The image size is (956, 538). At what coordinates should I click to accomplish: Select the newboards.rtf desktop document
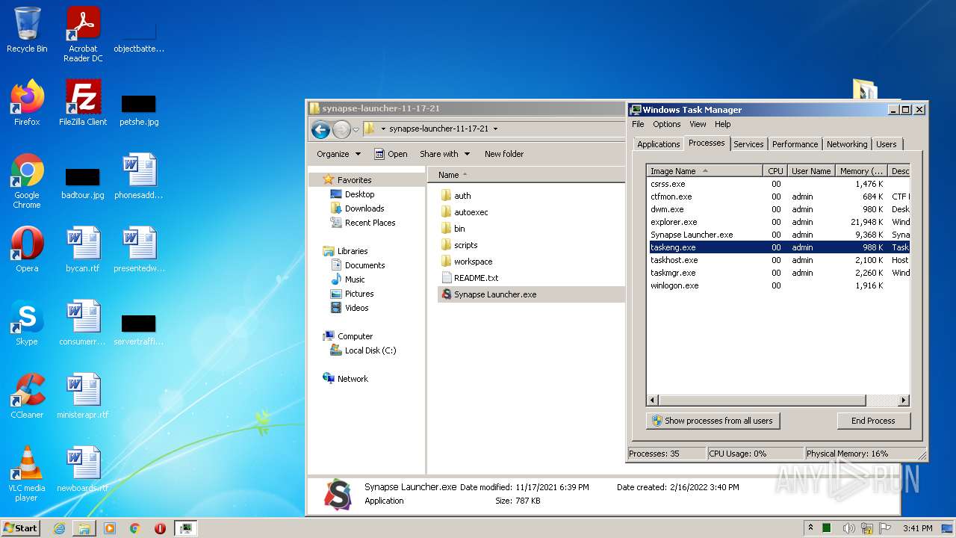pyautogui.click(x=83, y=469)
